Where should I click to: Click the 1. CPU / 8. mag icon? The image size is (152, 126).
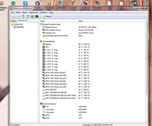tap(44, 69)
